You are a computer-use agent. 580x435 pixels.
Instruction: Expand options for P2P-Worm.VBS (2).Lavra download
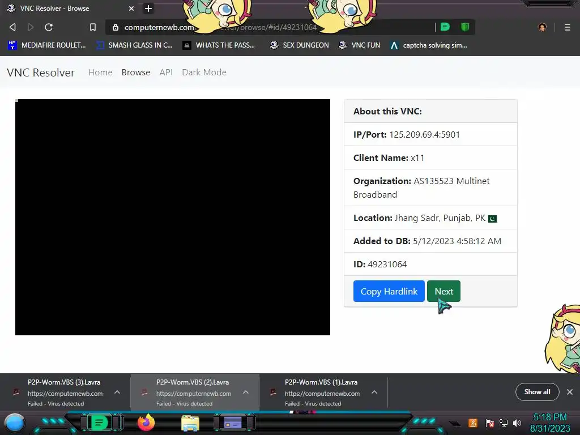[246, 392]
